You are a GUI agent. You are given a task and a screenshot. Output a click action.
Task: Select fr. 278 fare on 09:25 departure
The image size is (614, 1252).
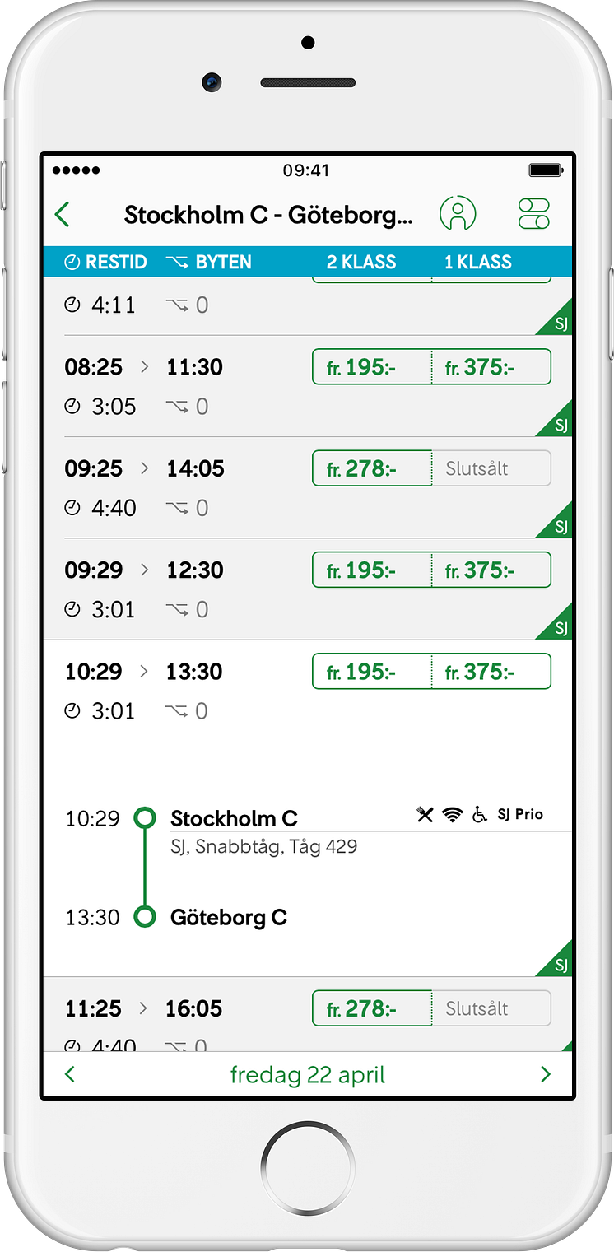tap(371, 468)
